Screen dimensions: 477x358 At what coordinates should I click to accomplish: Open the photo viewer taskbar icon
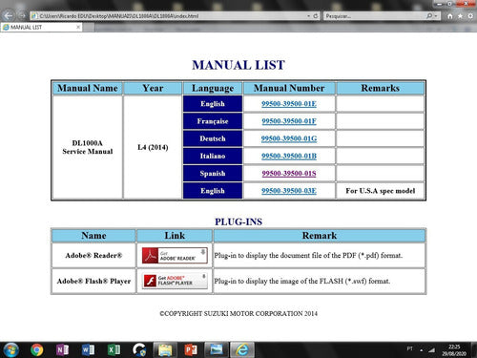pyautogui.click(x=217, y=350)
